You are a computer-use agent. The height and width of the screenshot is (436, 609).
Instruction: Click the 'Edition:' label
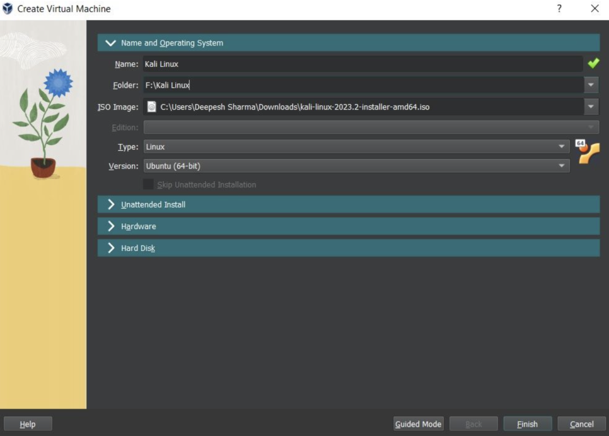(x=125, y=127)
